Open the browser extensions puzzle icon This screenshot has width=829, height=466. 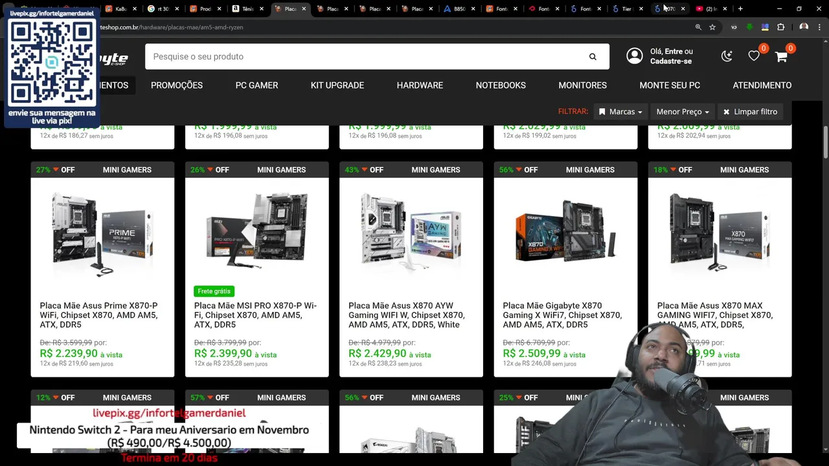(x=780, y=27)
